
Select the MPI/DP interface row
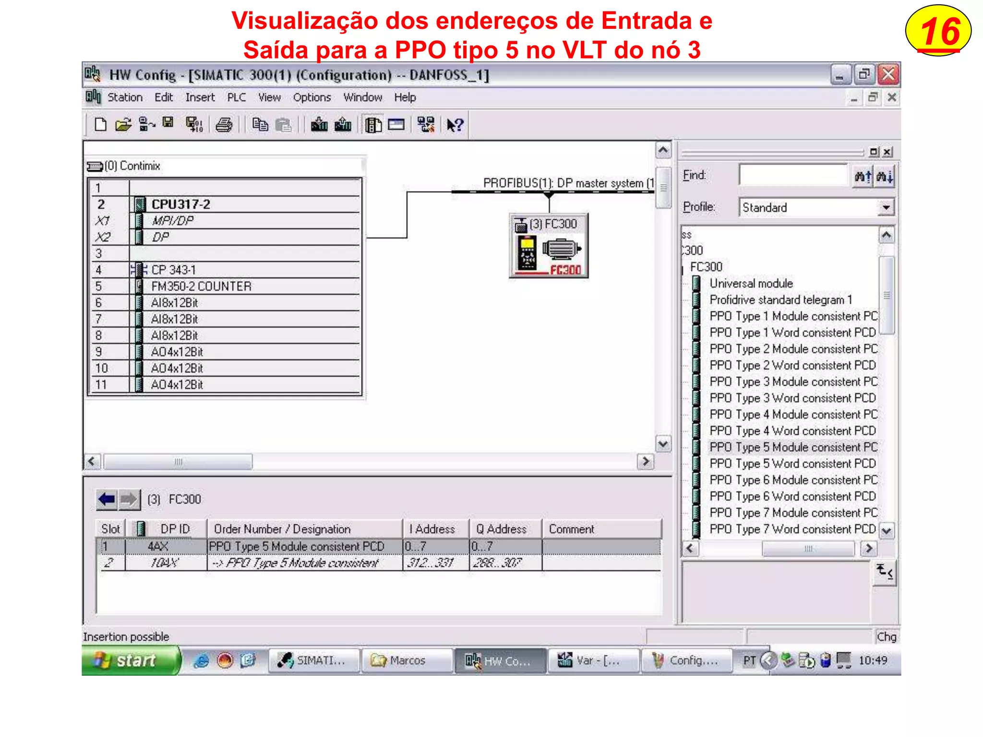point(225,221)
